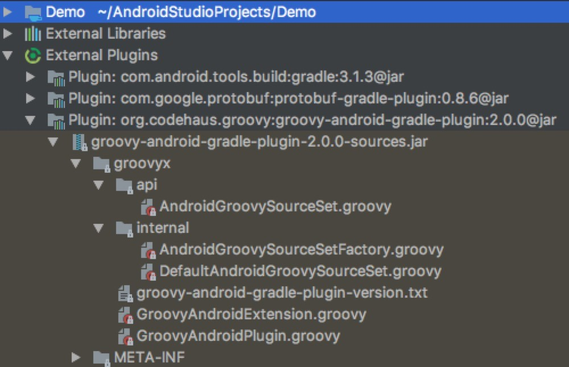Select the api folder name

tap(147, 185)
